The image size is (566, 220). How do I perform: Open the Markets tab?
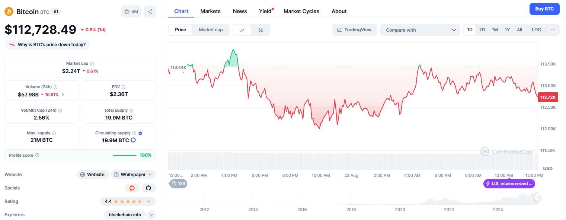coord(211,11)
